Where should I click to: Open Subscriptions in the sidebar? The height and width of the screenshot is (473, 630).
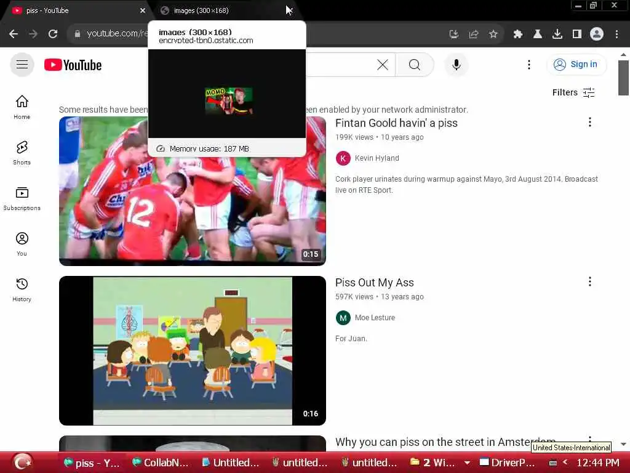(x=22, y=198)
